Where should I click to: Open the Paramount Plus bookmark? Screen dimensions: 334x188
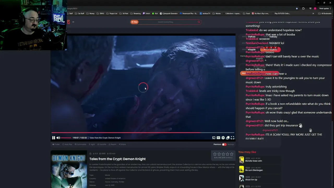[x=188, y=14]
